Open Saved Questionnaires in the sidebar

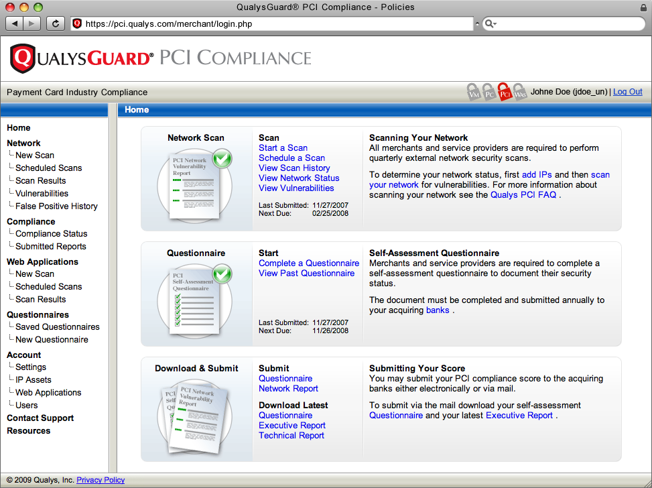[57, 327]
